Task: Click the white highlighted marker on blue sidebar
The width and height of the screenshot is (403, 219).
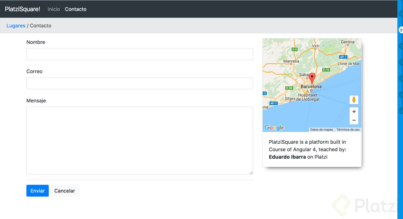Action: pyautogui.click(x=401, y=30)
